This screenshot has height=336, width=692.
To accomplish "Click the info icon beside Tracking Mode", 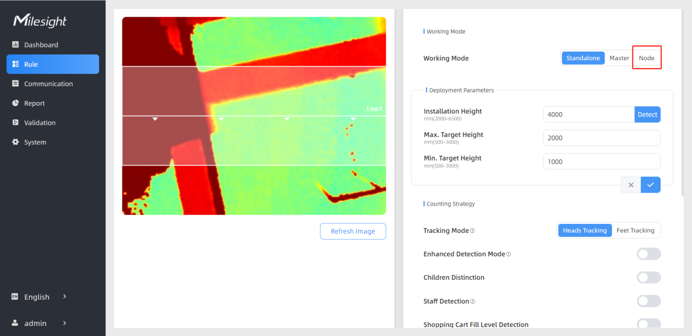I will pos(473,231).
